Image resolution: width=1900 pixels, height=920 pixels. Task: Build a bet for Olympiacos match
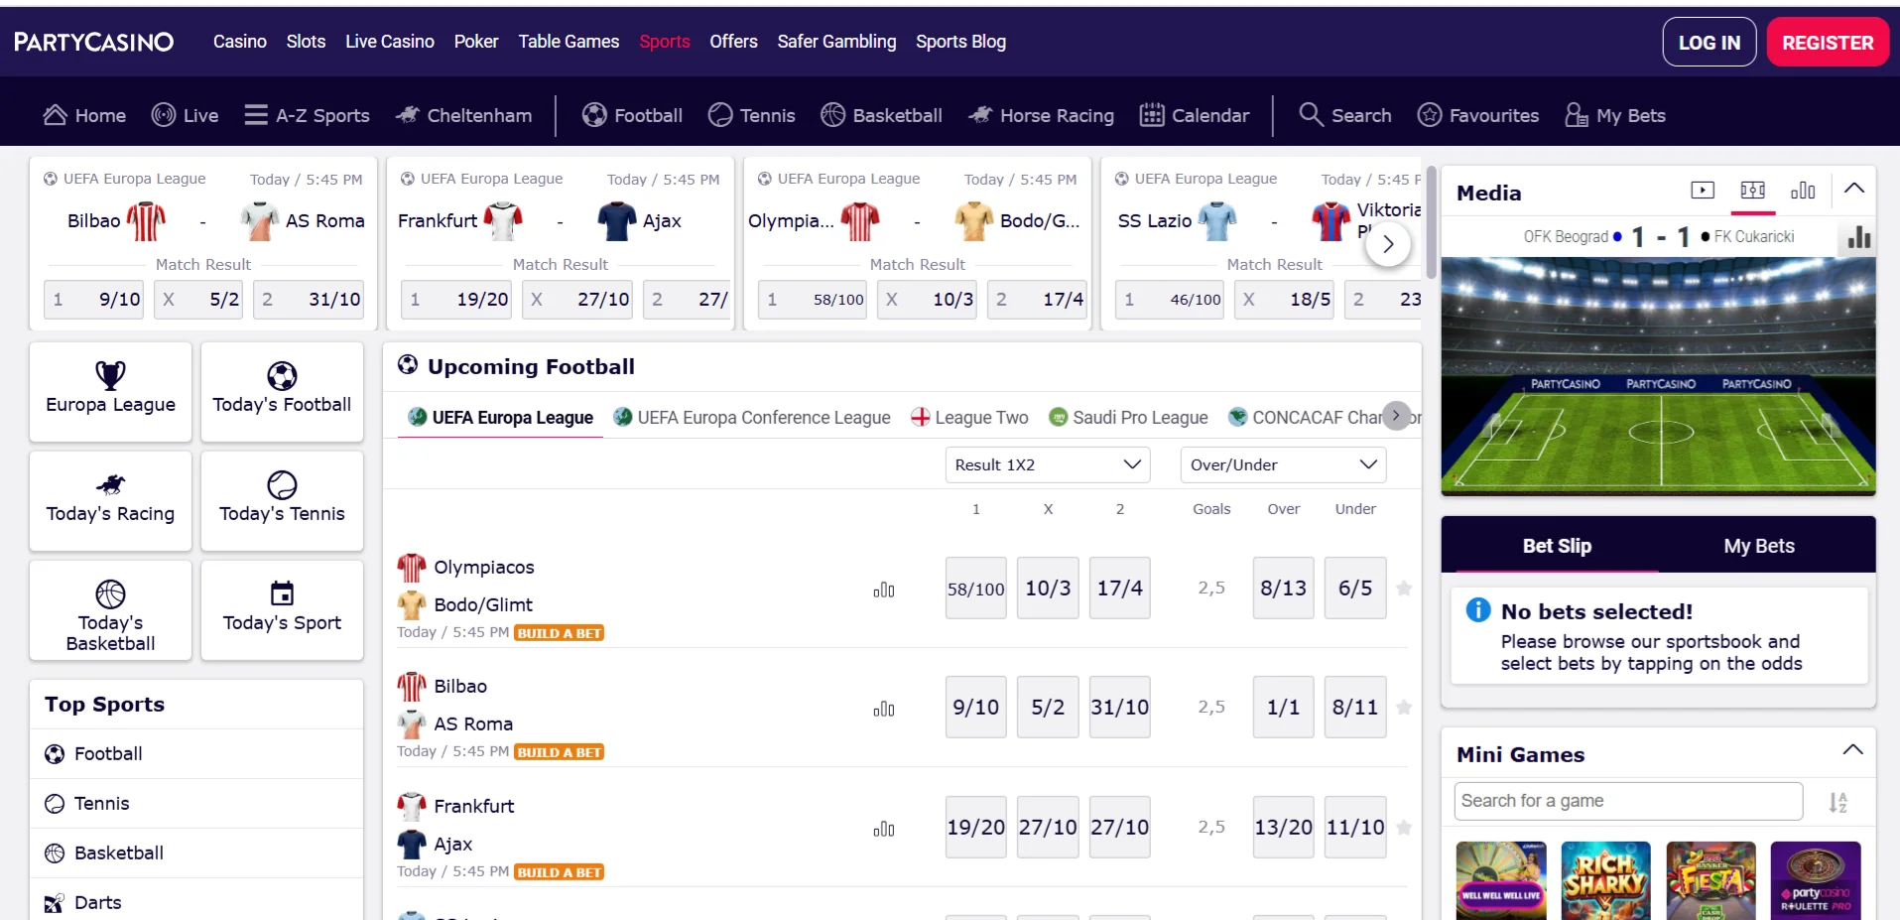point(560,633)
